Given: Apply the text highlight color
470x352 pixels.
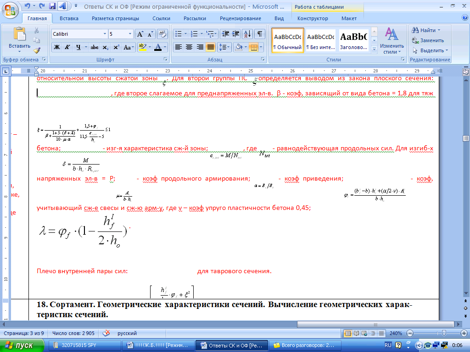Looking at the screenshot, I should [142, 47].
